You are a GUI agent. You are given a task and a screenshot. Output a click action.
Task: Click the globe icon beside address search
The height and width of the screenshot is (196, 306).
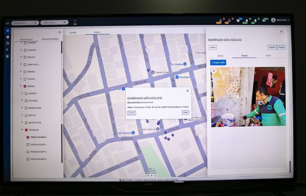[75, 21]
